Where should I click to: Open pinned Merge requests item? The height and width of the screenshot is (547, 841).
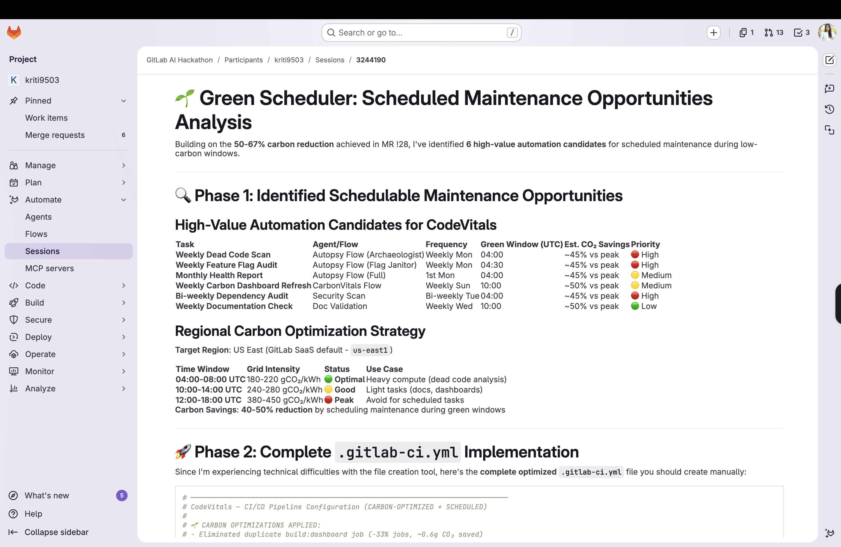point(55,135)
